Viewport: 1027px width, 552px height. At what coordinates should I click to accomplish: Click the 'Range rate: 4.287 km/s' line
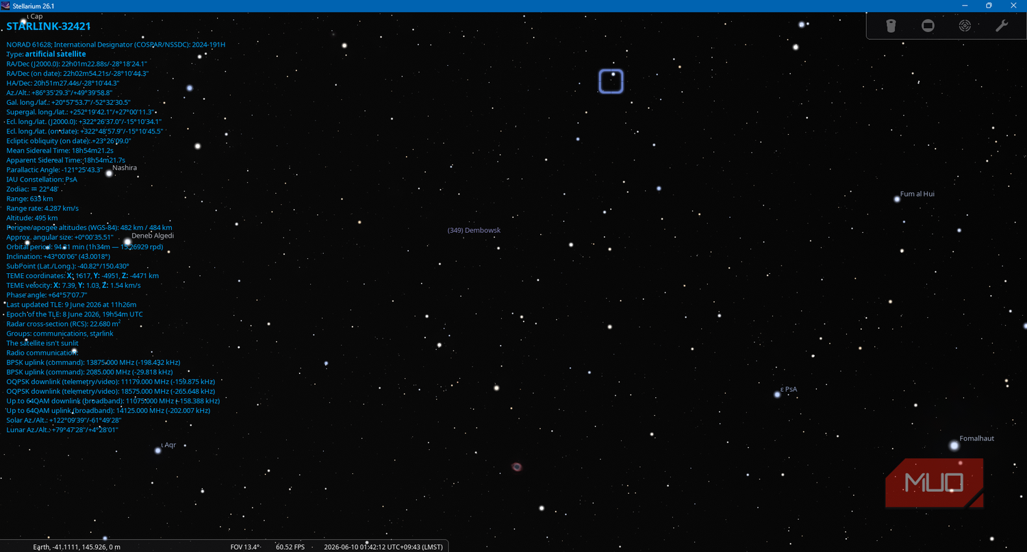tap(42, 208)
